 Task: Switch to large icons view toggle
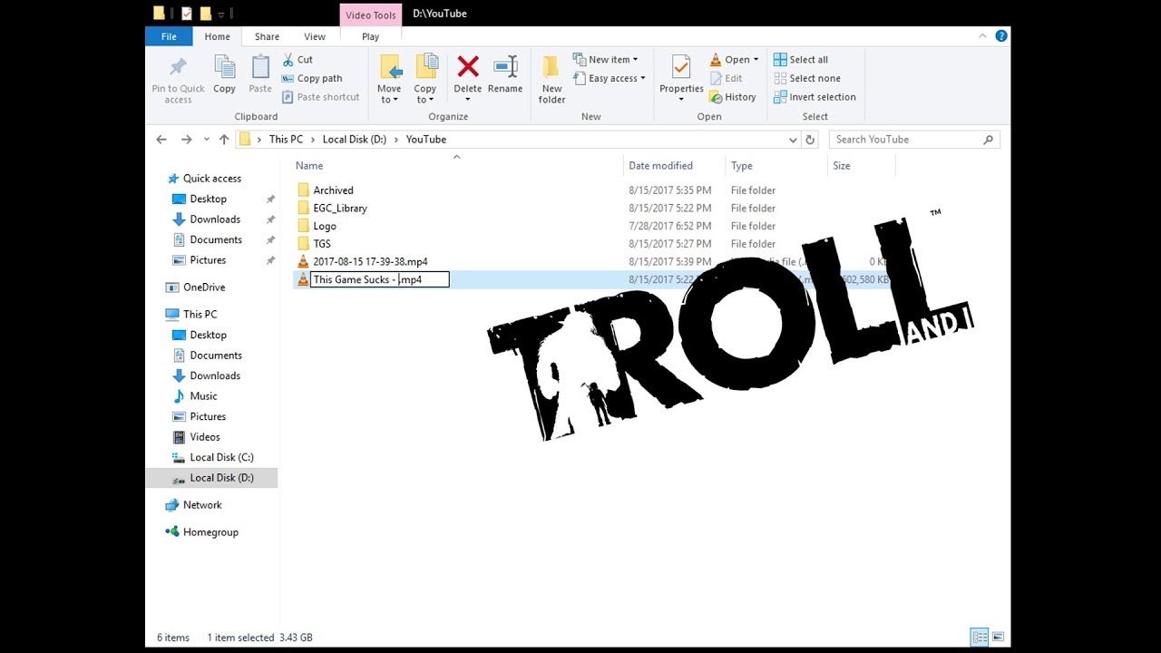pos(998,637)
